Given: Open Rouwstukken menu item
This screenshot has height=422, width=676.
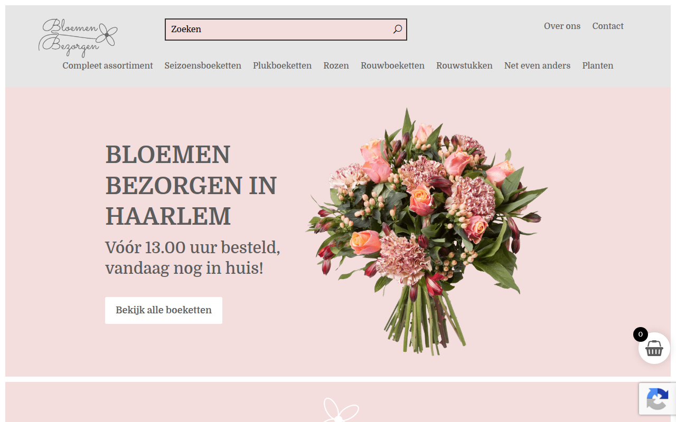Looking at the screenshot, I should pos(464,66).
